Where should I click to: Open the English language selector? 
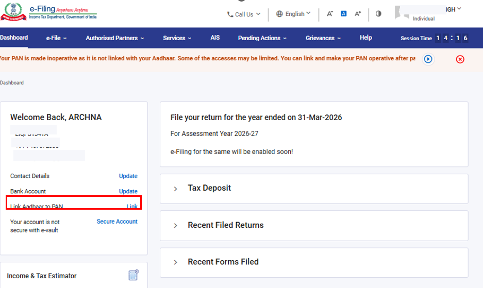(293, 14)
